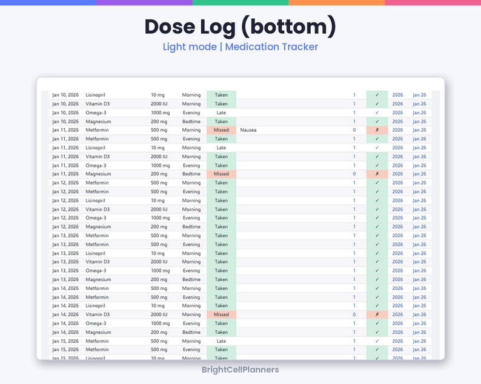Click '500 mg' dose for Jan 13 Metformin Evening
The width and height of the screenshot is (481, 384).
[159, 244]
